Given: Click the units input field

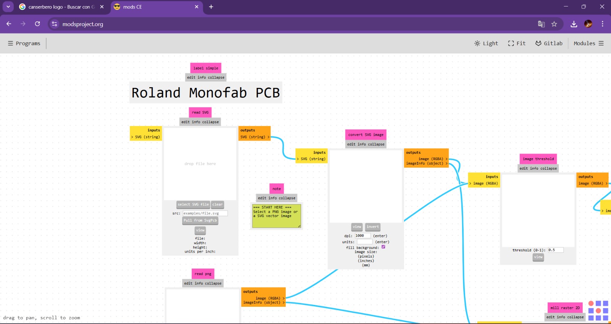Looking at the screenshot, I should point(365,242).
